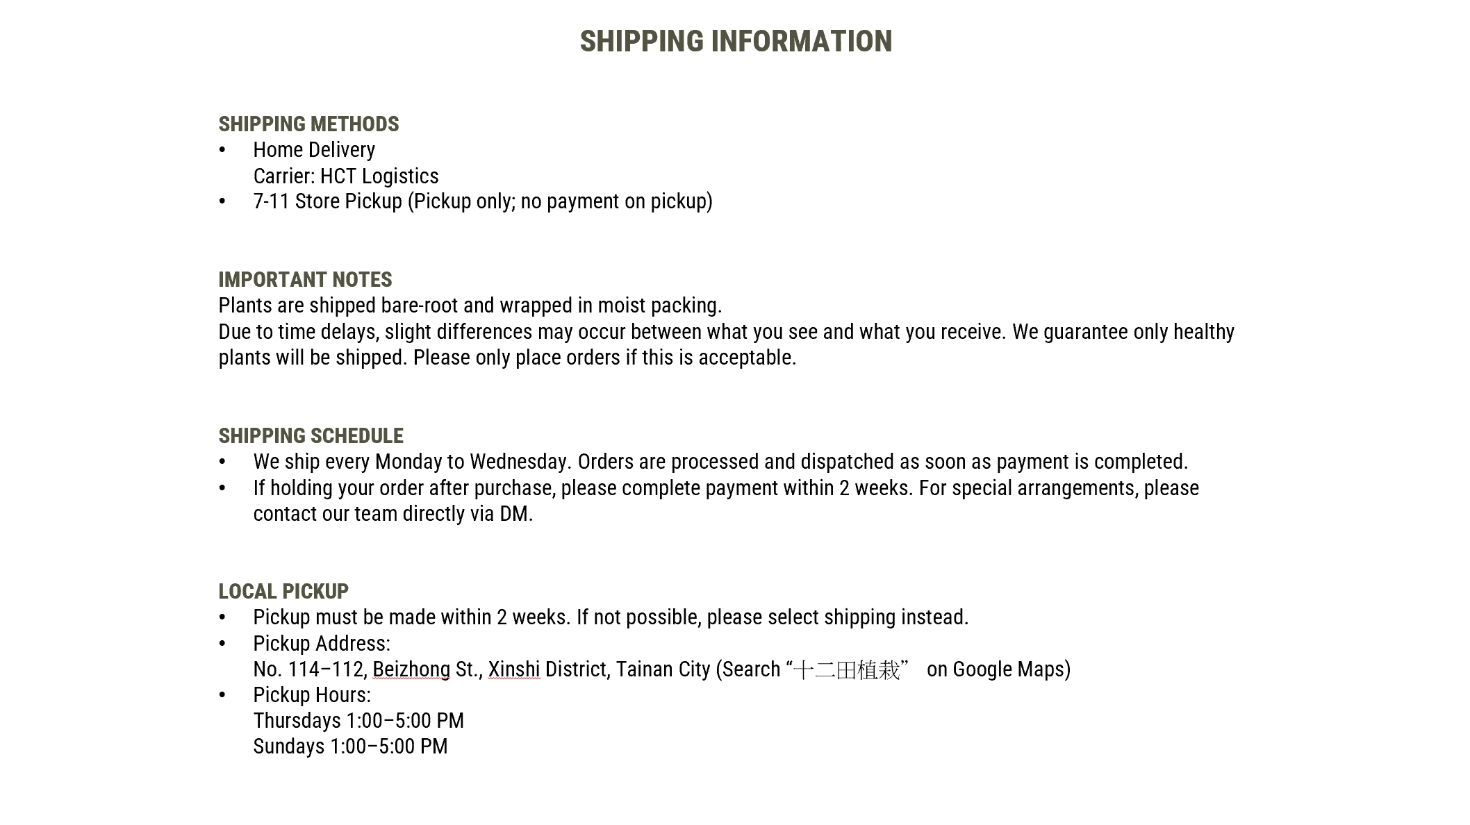Click the Home Delivery bullet text
Screen dimensions: 1470x825
tap(314, 150)
